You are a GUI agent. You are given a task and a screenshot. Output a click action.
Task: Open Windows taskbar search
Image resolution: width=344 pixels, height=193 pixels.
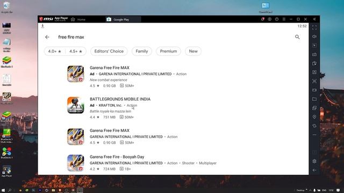(x=10, y=190)
